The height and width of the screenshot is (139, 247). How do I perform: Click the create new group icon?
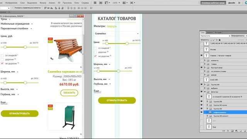pos(241,131)
